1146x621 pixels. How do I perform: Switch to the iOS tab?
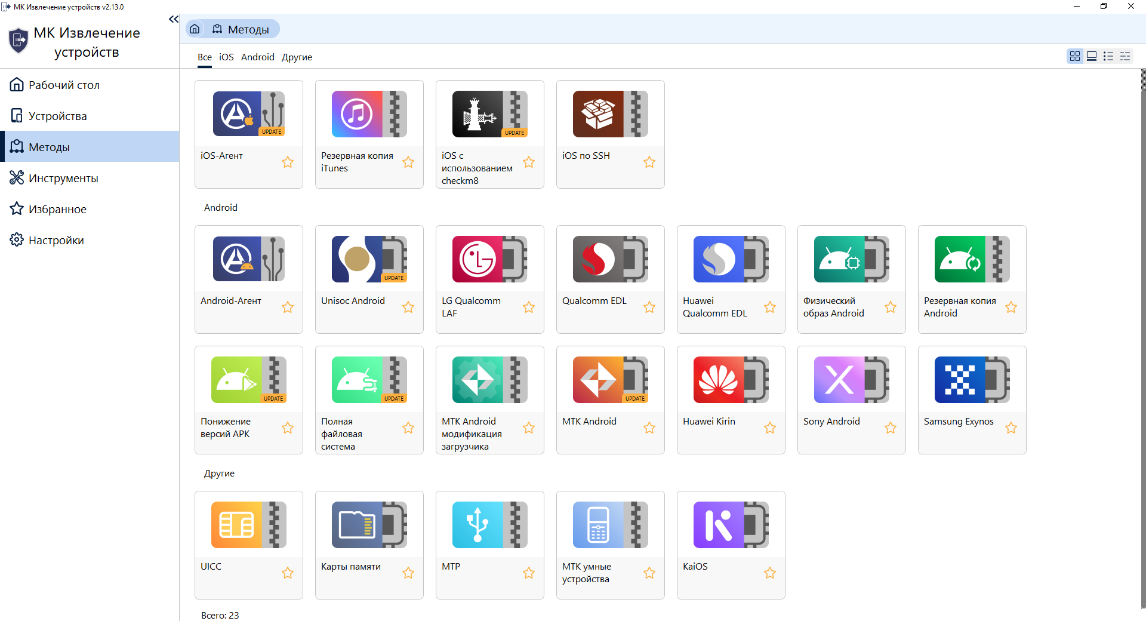click(x=226, y=57)
